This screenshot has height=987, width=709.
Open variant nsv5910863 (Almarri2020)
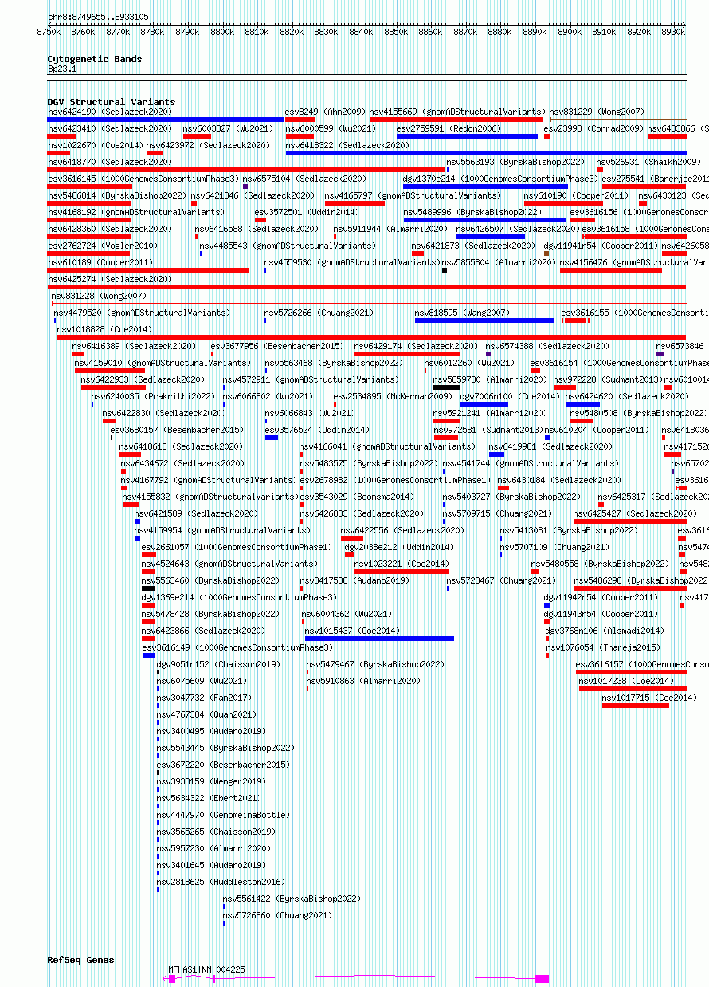pyautogui.click(x=364, y=681)
